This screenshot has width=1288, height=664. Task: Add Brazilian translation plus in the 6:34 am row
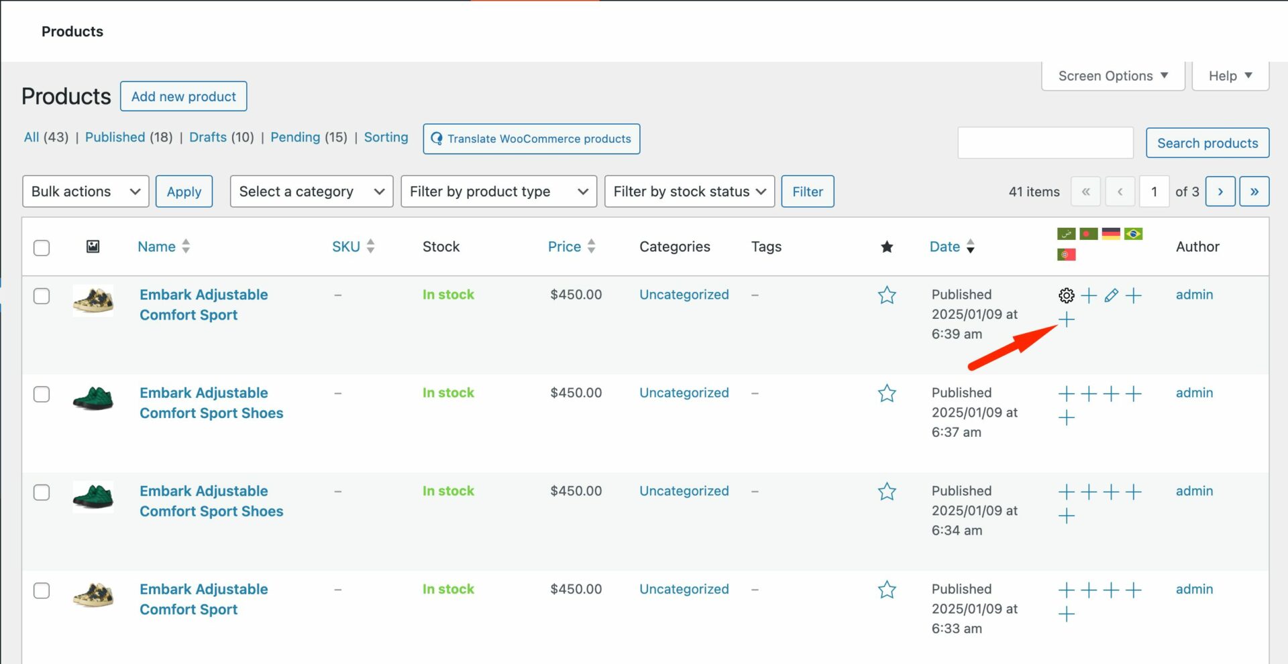(1133, 492)
